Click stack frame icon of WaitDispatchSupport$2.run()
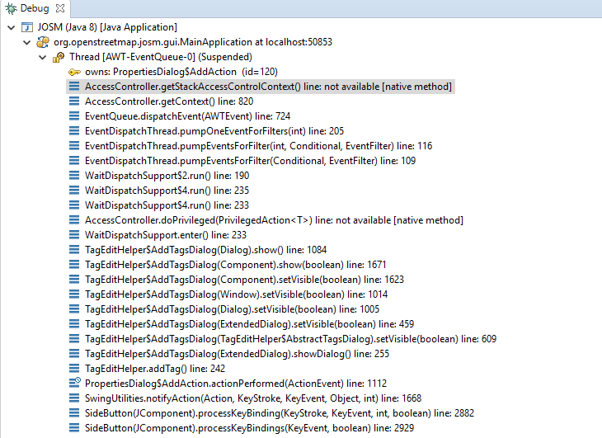Viewport: 602px width, 438px height. pyautogui.click(x=74, y=176)
